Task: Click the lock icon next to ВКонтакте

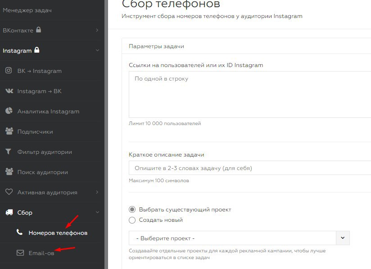Action: tap(39, 30)
